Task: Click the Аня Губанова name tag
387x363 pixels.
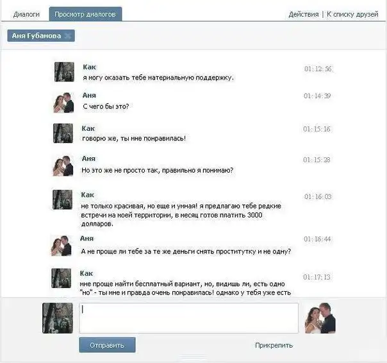Action: tap(37, 36)
